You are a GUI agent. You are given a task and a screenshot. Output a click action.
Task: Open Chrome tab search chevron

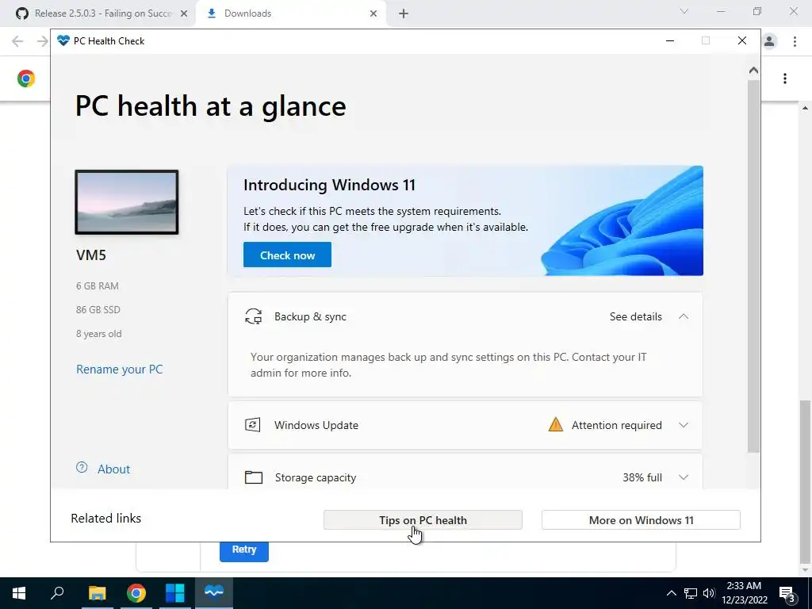(684, 11)
